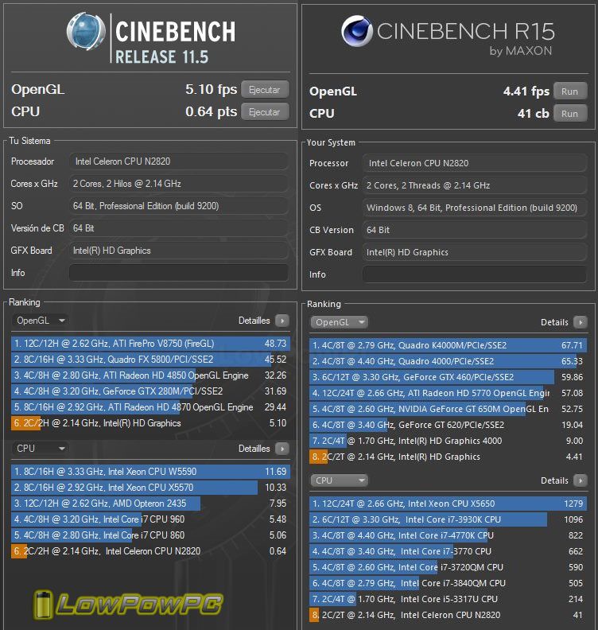Select the Quadro K4000M/PCIe/SSE2 ranking row

tap(448, 345)
